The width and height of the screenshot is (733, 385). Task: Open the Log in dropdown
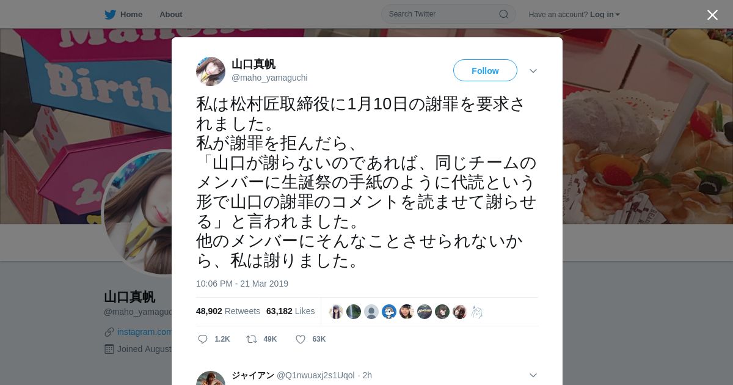point(605,15)
